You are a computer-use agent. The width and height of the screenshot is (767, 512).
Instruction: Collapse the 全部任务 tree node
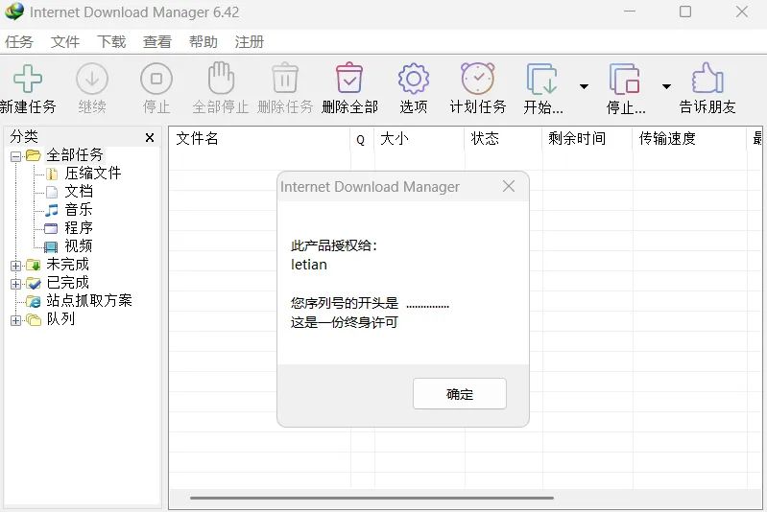15,157
